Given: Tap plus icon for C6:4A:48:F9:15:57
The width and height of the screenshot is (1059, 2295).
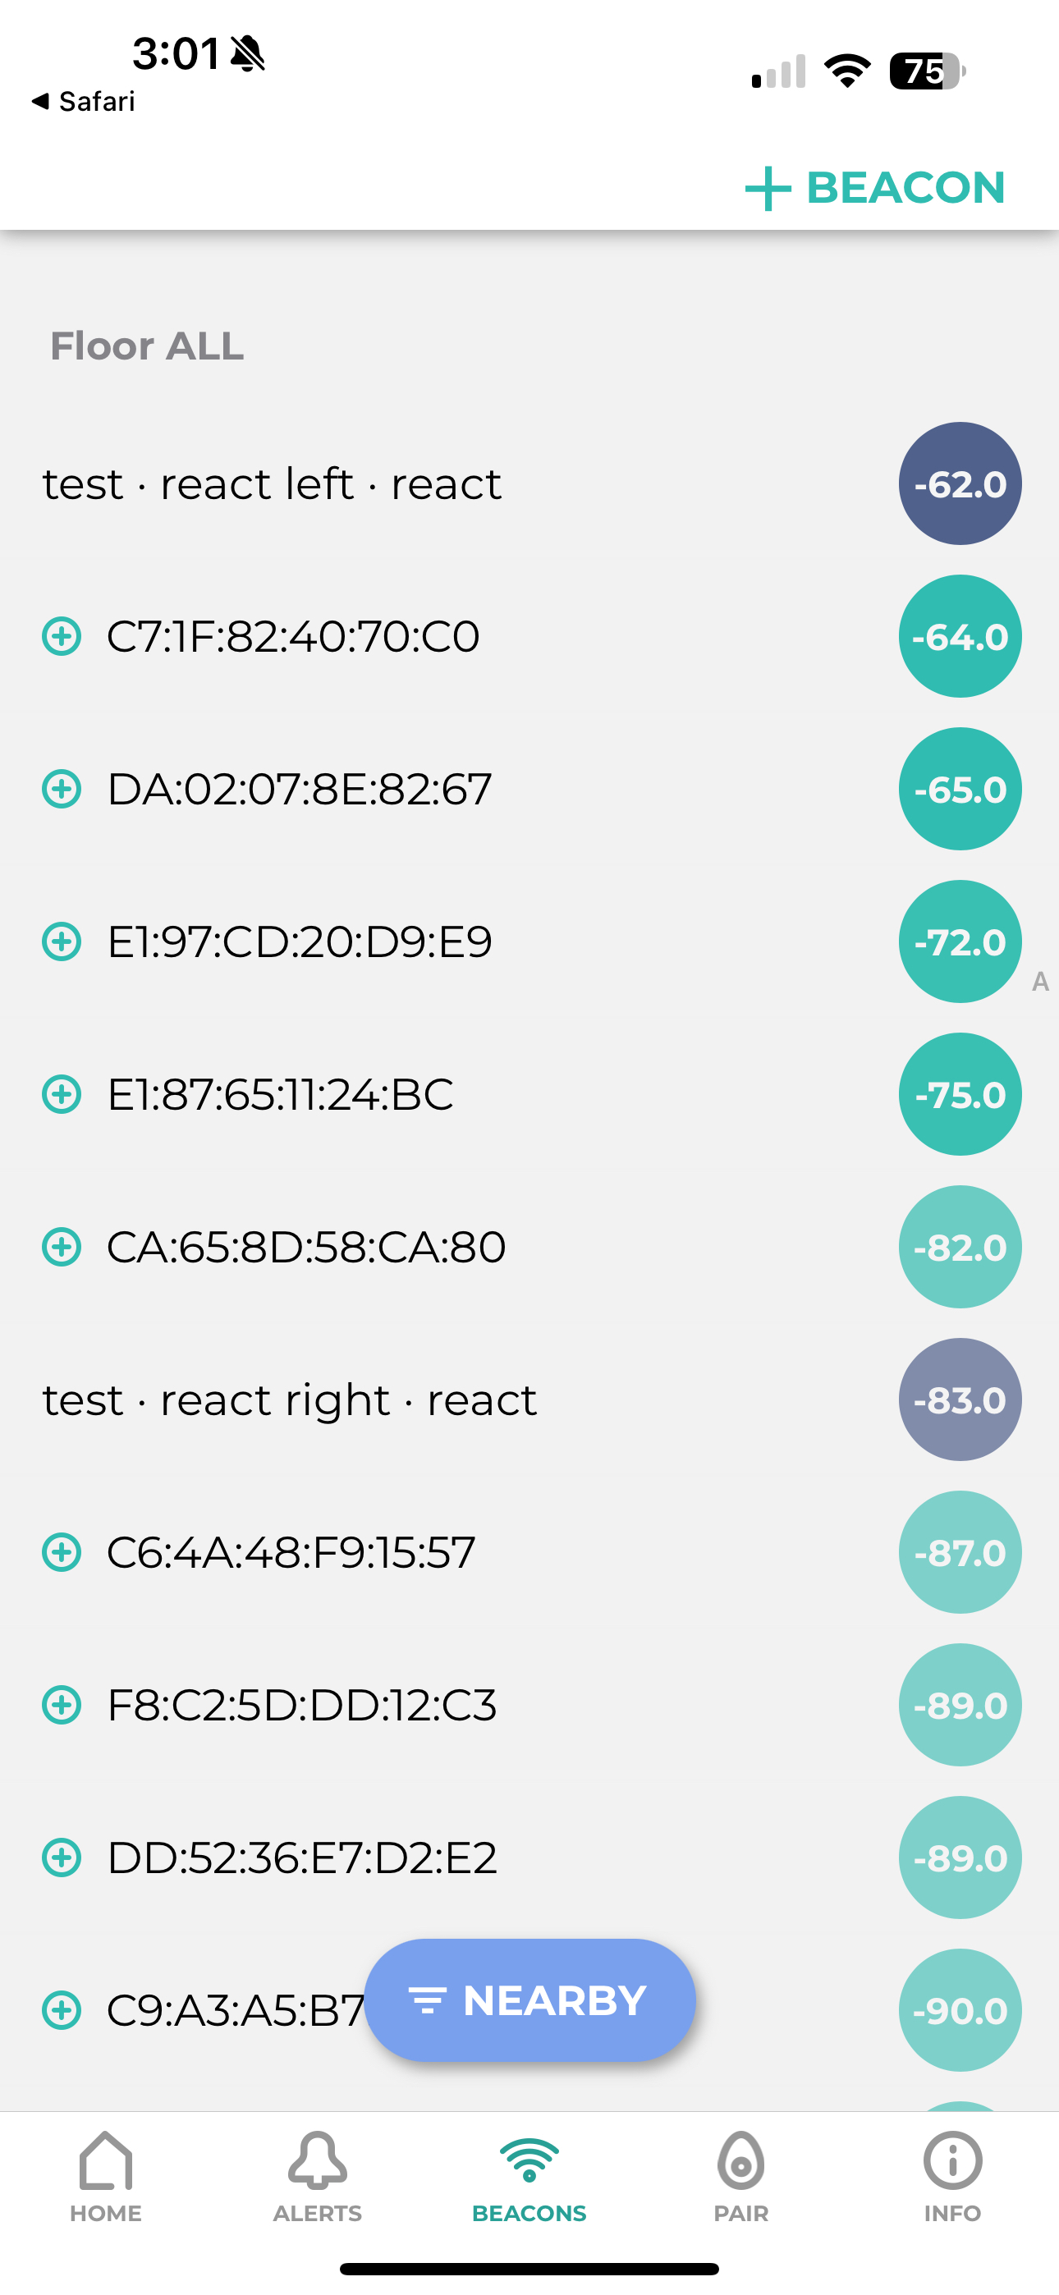Looking at the screenshot, I should pos(62,1553).
